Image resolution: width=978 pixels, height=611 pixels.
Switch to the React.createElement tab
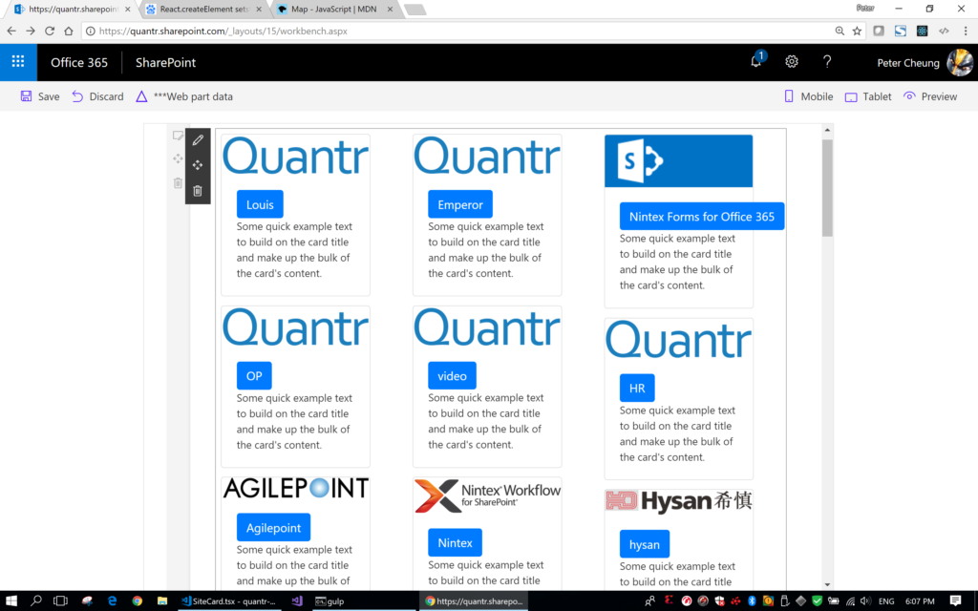coord(204,10)
